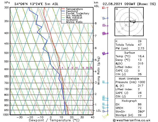
Task: Click the '−30' temperature axis label
Action: pos(20,117)
